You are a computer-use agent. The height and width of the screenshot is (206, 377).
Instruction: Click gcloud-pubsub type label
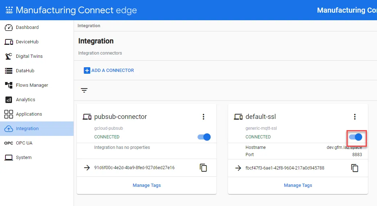108,128
